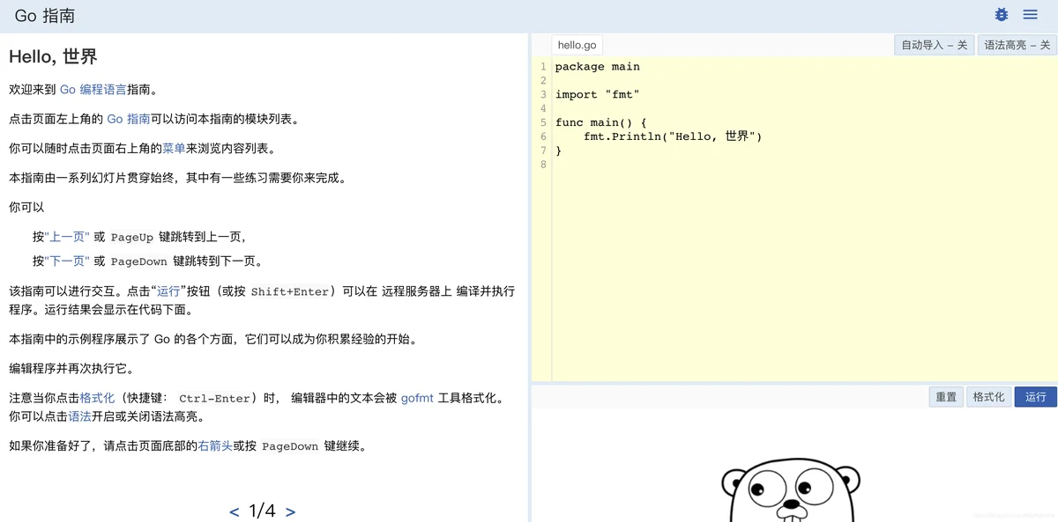Advance to next slide with right arrow
This screenshot has height=522, width=1058.
pyautogui.click(x=291, y=511)
